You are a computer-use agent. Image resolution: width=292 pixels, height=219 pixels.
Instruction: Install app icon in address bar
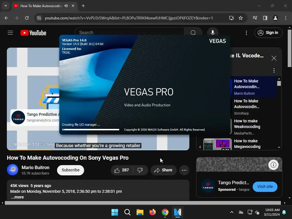(x=232, y=18)
